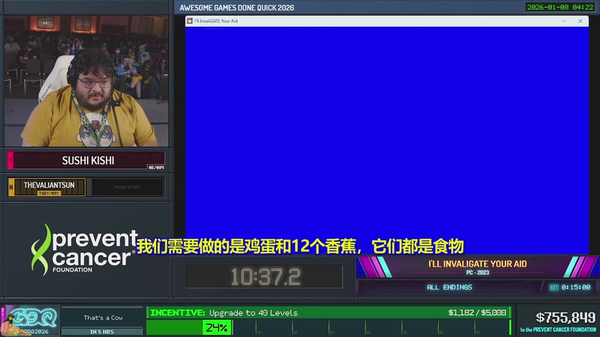Click the 24% incentive progress bar
The height and width of the screenshot is (337, 600).
(x=328, y=327)
